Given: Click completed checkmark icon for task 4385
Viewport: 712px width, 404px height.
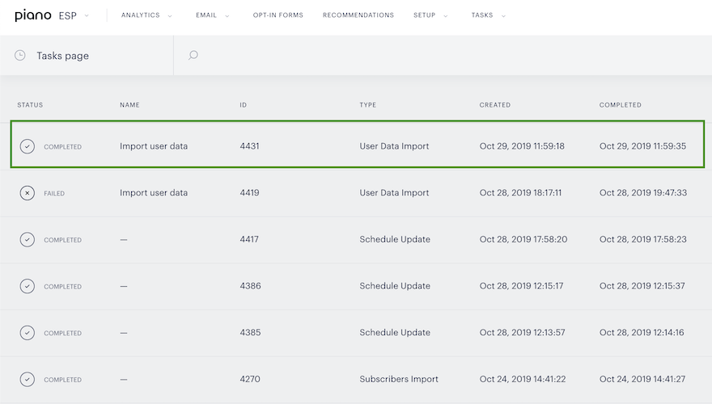Looking at the screenshot, I should coord(28,333).
